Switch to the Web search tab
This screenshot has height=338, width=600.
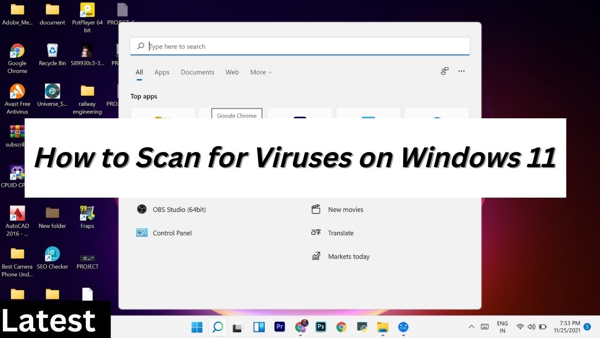pyautogui.click(x=232, y=72)
